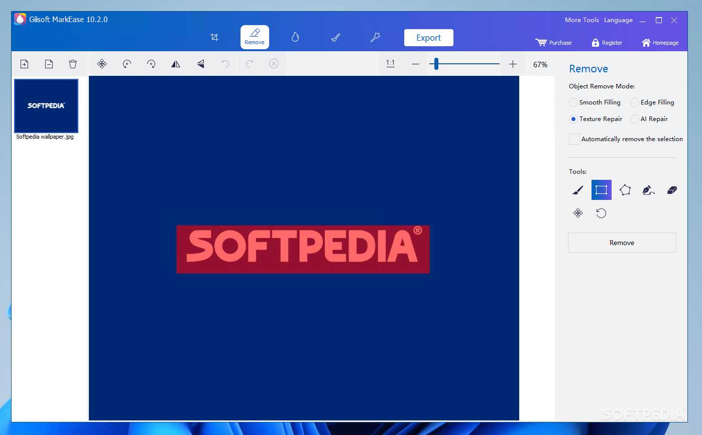Click the Gilisoft MarkEase app logo
Image resolution: width=702 pixels, height=435 pixels.
click(x=20, y=20)
